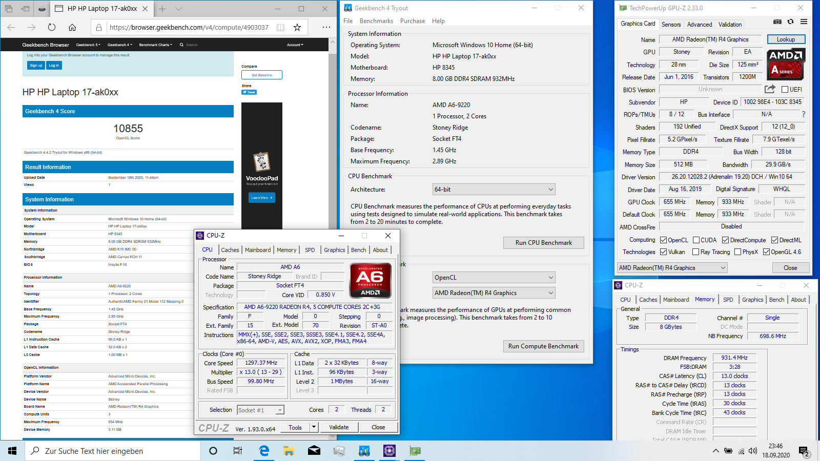Click the BIOS export share icon in GPU-Z

coord(770,89)
